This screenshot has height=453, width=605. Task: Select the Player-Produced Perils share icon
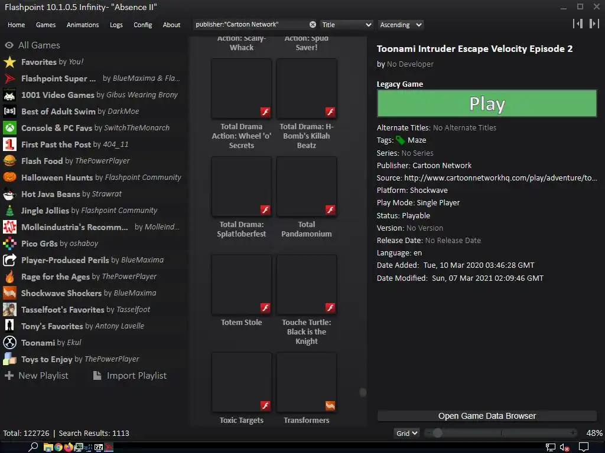tap(9, 260)
